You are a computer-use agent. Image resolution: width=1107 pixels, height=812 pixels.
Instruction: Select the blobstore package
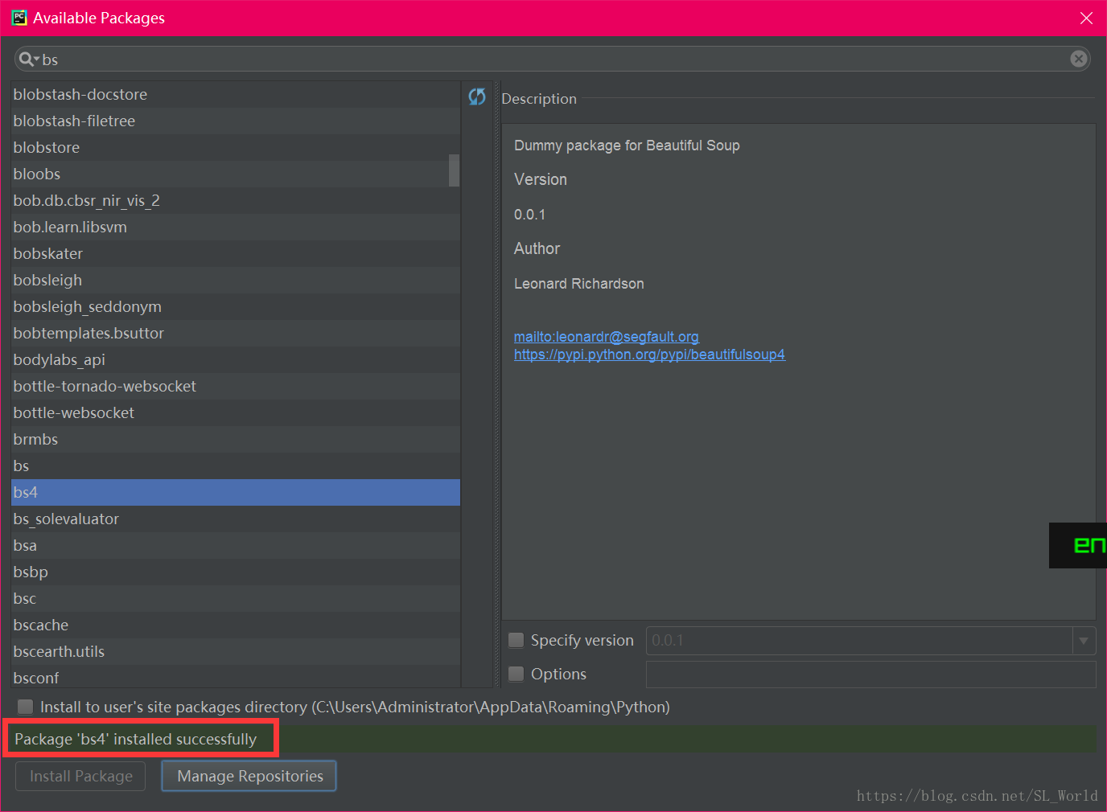pyautogui.click(x=236, y=147)
